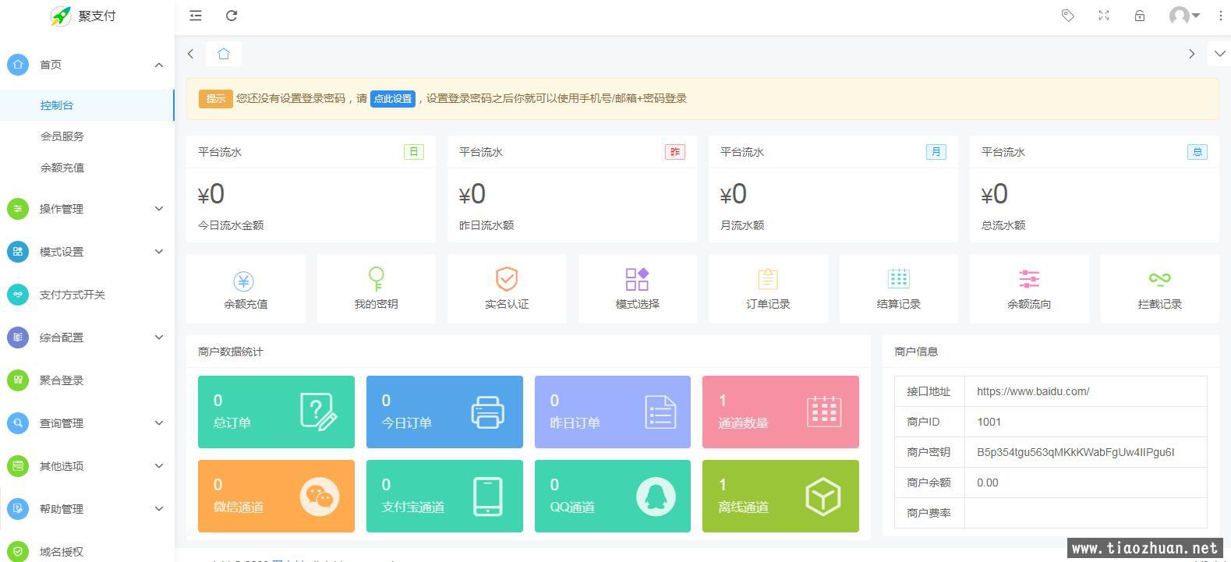Click the 日 badge on today's flow
Viewport: 1231px width, 562px height.
point(414,152)
